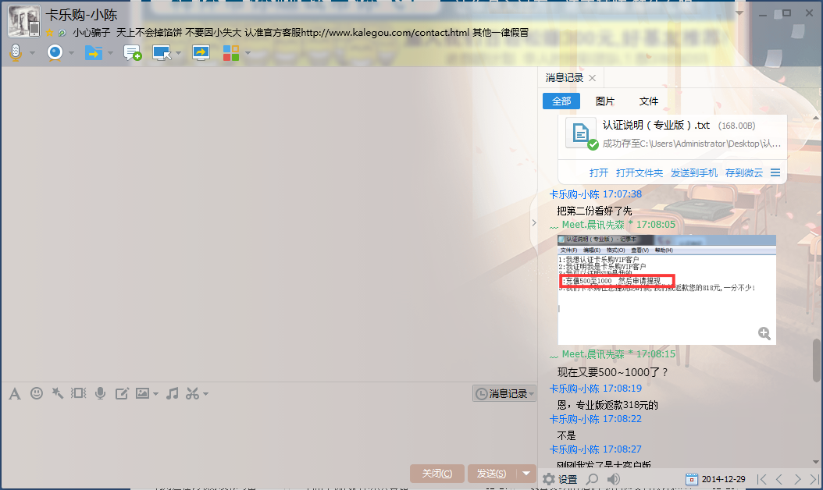Click the music note share icon
The height and width of the screenshot is (490, 823).
173,393
